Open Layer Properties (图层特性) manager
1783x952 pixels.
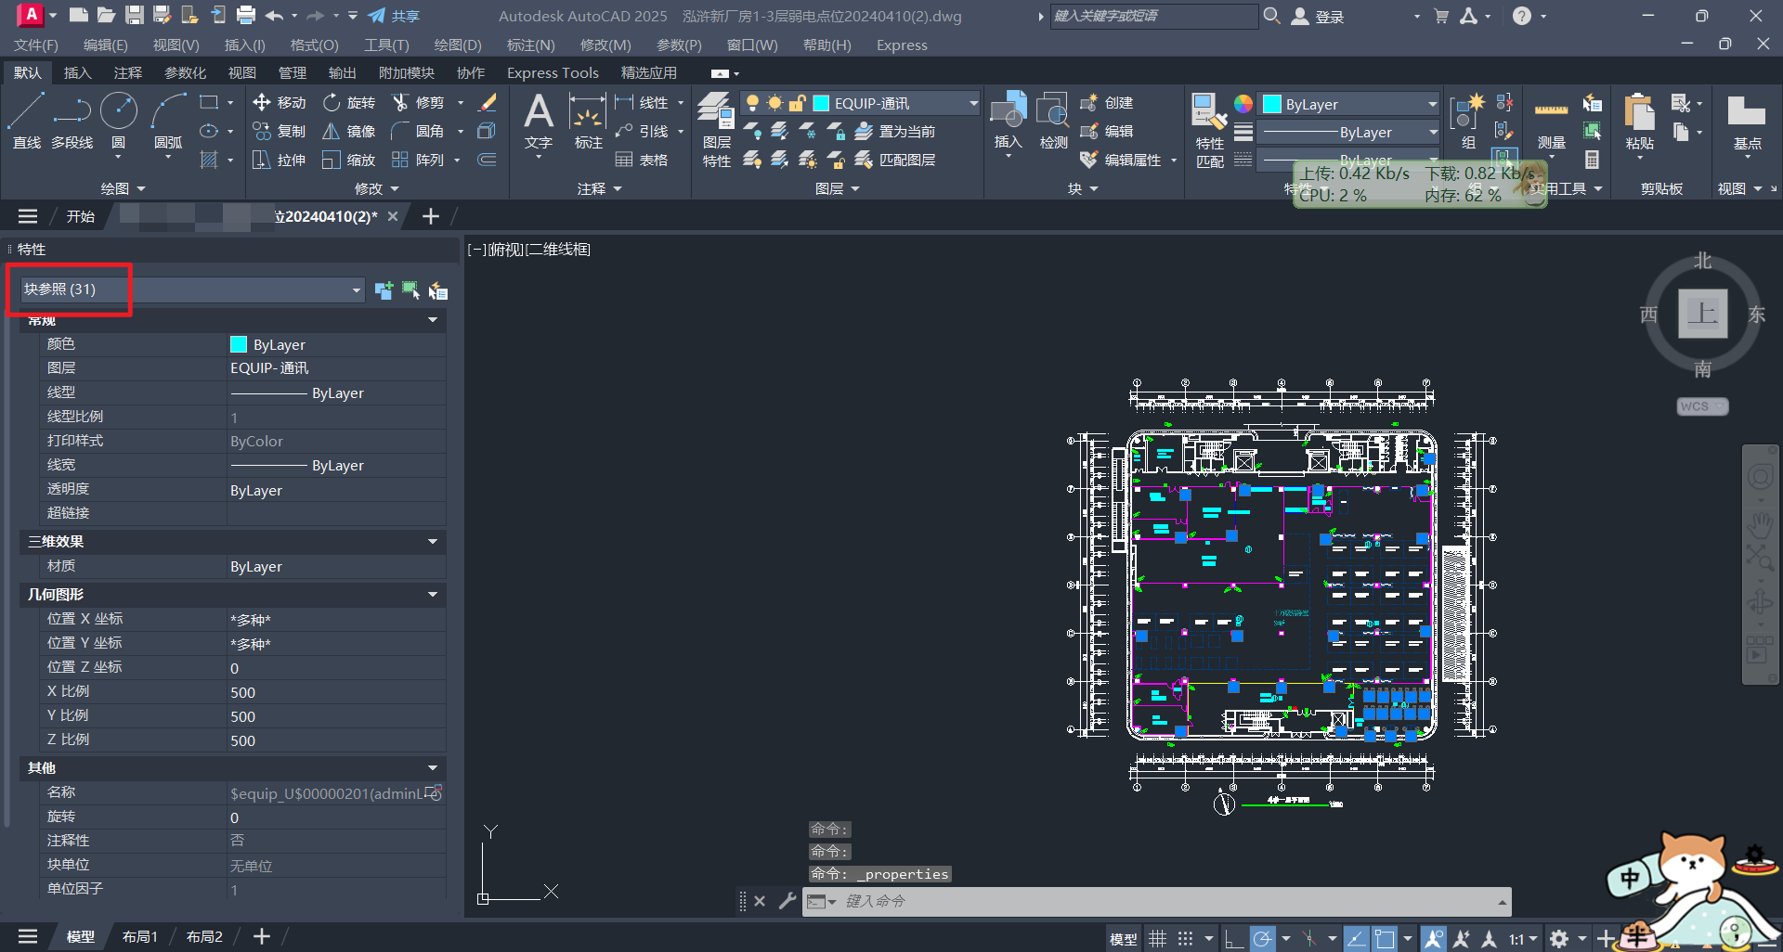[x=716, y=130]
